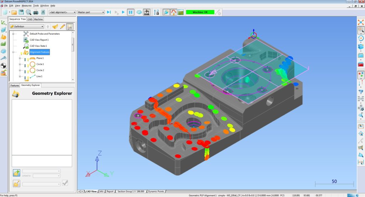Expand the Plane 1 node
This screenshot has height=197, width=365.
point(20,58)
